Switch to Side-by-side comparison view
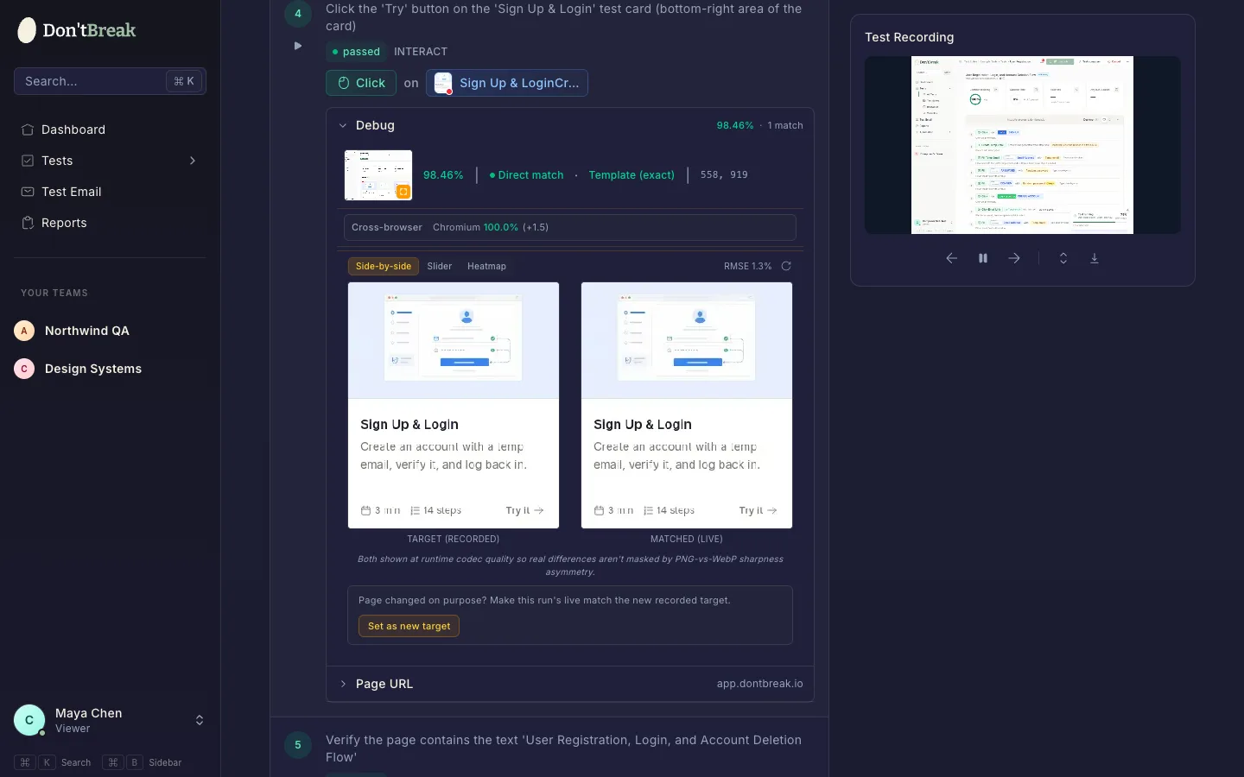The width and height of the screenshot is (1244, 777). [384, 266]
